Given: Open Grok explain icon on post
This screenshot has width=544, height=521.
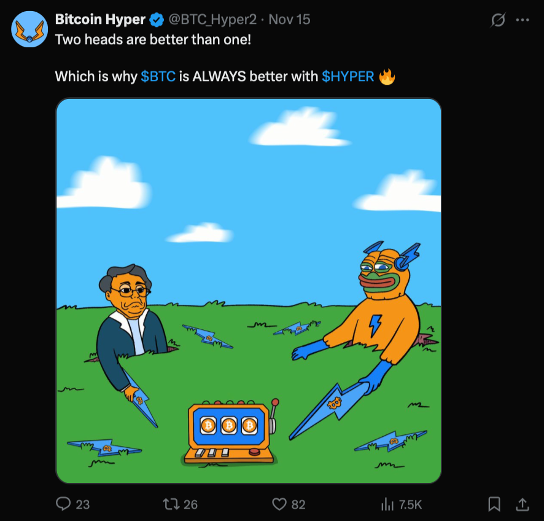Looking at the screenshot, I should tap(498, 20).
